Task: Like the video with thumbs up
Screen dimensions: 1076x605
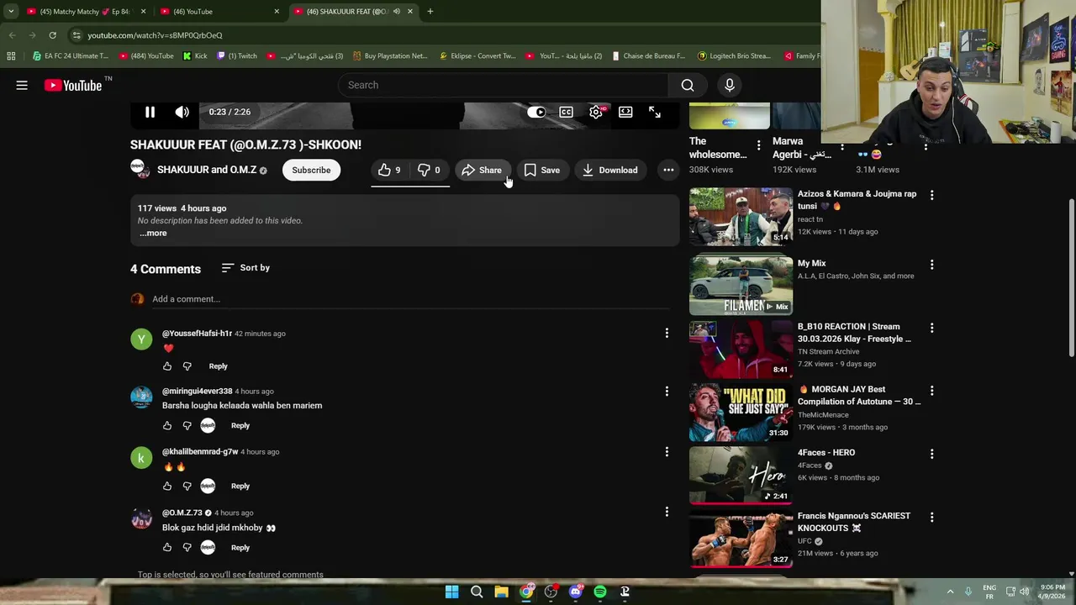Action: pos(389,170)
